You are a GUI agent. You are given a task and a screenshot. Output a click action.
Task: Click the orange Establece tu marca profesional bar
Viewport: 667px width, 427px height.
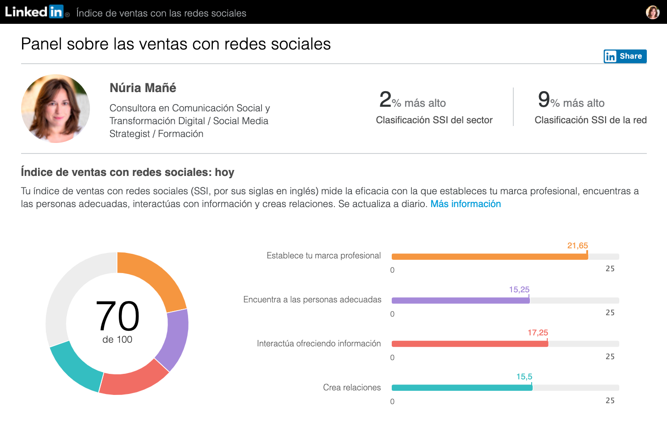(x=489, y=257)
